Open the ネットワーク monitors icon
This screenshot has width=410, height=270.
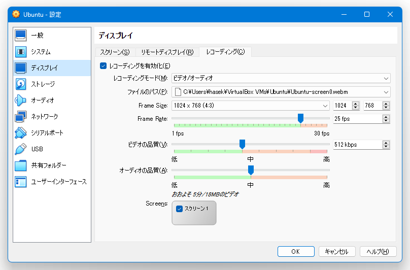pyautogui.click(x=21, y=116)
